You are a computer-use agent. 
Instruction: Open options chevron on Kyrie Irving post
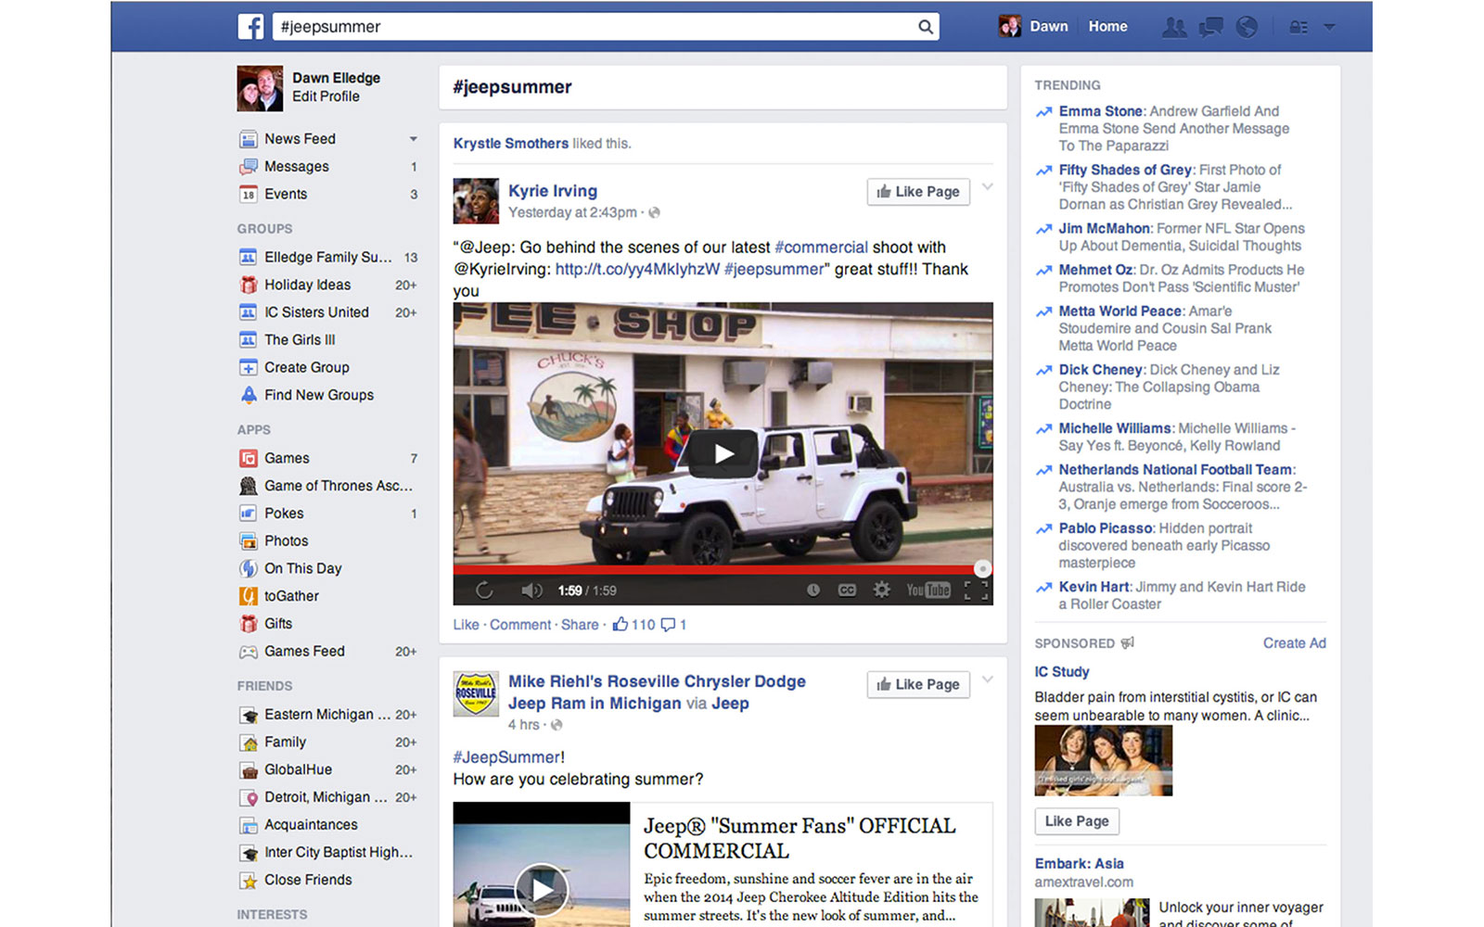(988, 187)
